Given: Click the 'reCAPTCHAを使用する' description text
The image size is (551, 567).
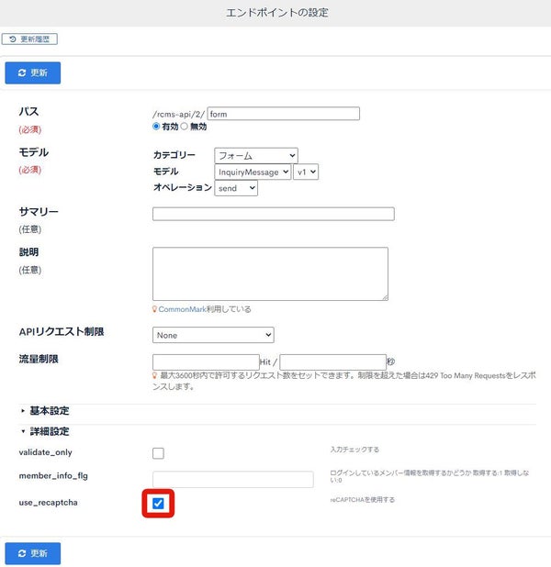Looking at the screenshot, I should click(x=363, y=500).
